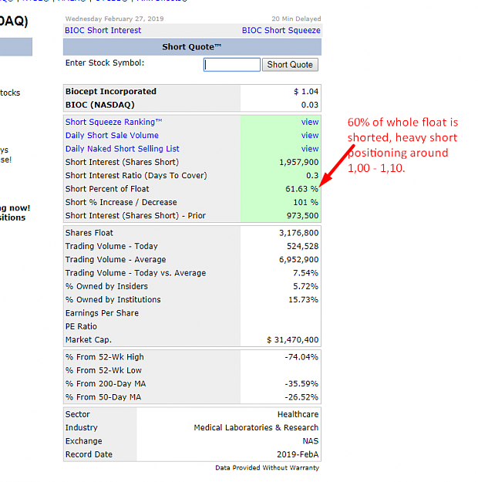Select the Exchange value NAS

pos(311,441)
